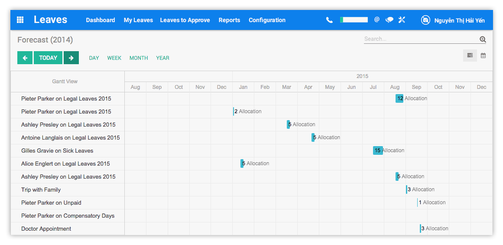Open the apps grid menu icon
Image resolution: width=503 pixels, height=245 pixels.
point(20,20)
